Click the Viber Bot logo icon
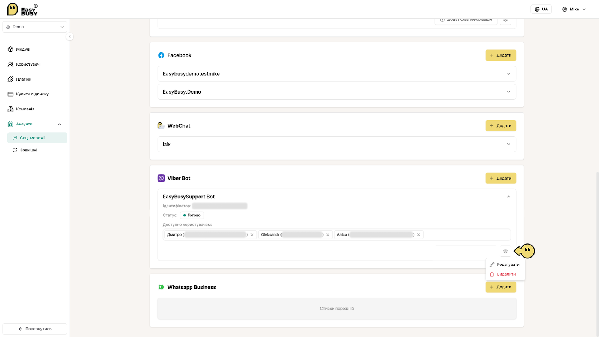 pyautogui.click(x=161, y=178)
